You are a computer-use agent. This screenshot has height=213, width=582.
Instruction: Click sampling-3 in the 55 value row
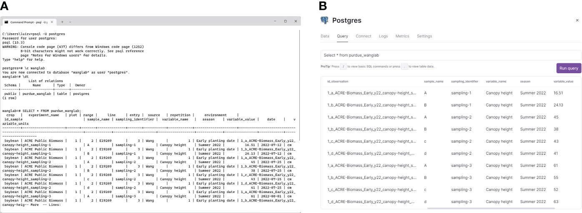[x=461, y=178]
